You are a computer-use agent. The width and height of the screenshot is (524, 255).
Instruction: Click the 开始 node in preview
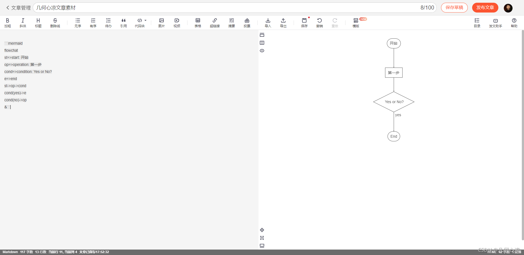(x=394, y=43)
